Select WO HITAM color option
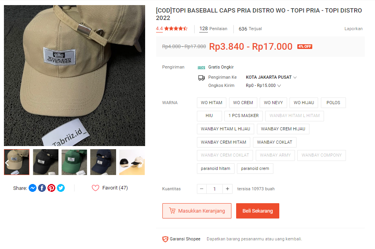 click(x=211, y=103)
